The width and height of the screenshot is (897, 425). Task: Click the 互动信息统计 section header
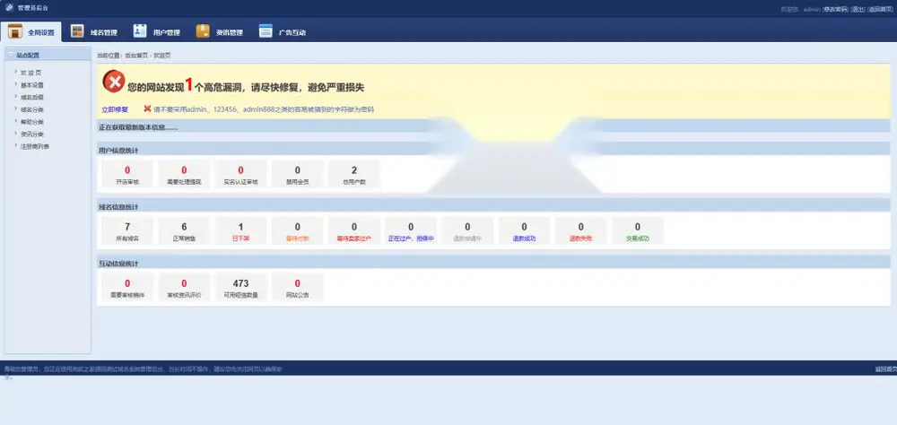[493, 263]
